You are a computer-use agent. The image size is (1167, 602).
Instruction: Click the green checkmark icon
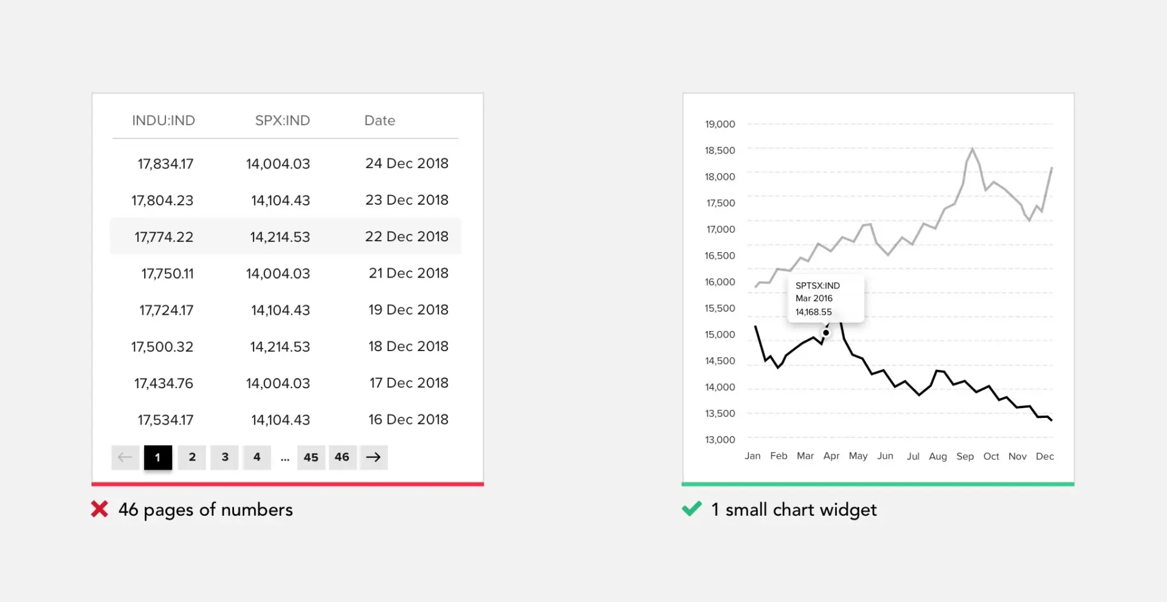click(x=692, y=508)
